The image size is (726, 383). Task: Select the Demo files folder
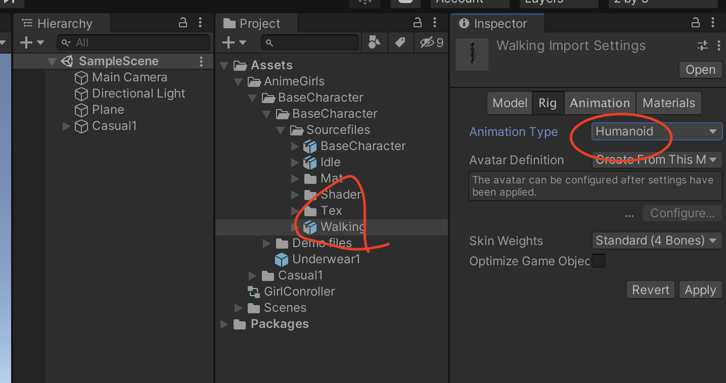pos(322,243)
